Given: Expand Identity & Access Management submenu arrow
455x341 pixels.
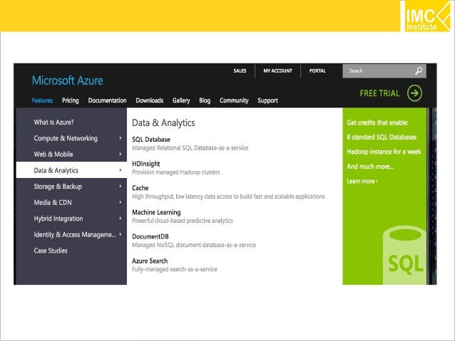Looking at the screenshot, I should click(120, 234).
